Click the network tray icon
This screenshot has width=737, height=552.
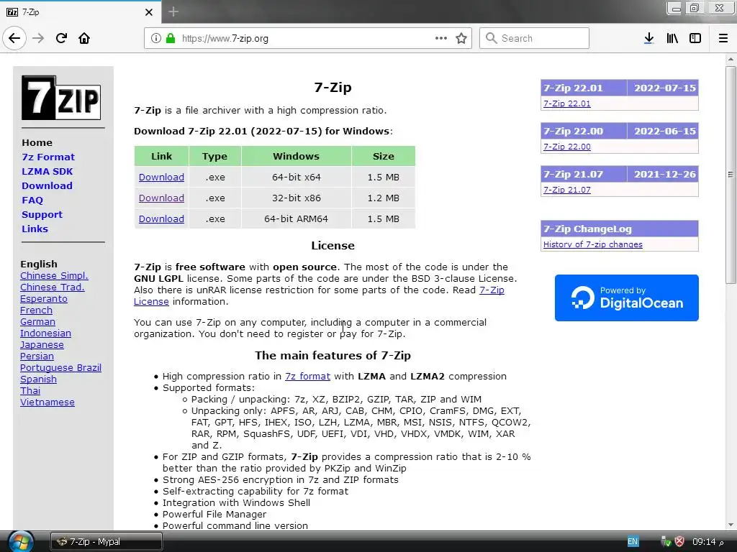pos(666,542)
